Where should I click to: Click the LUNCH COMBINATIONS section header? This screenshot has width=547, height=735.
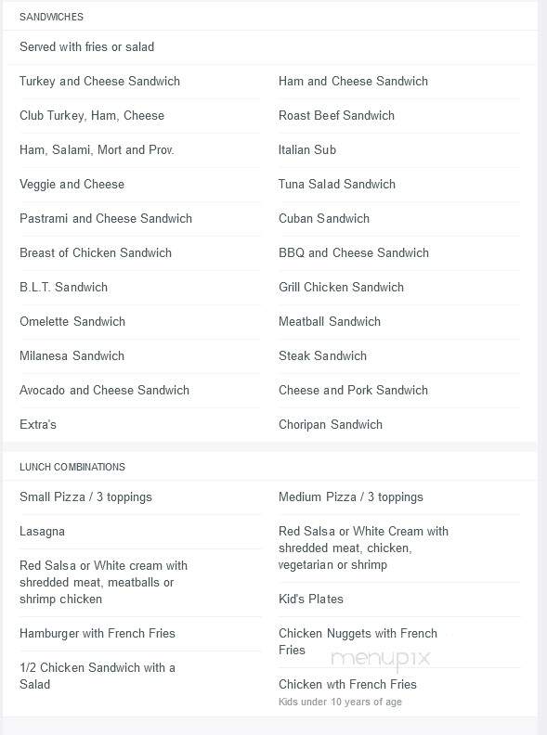(72, 467)
